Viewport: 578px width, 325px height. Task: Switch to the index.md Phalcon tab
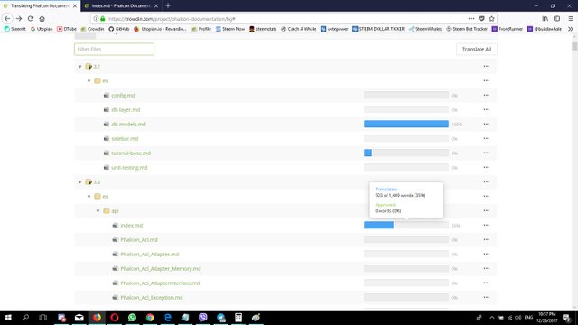[121, 6]
